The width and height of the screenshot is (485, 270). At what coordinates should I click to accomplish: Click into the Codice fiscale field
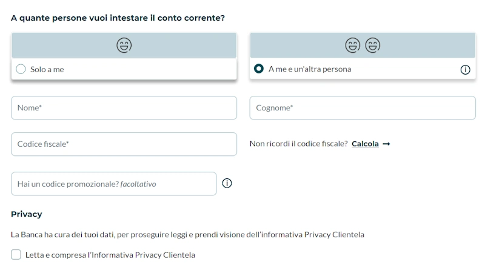124,144
